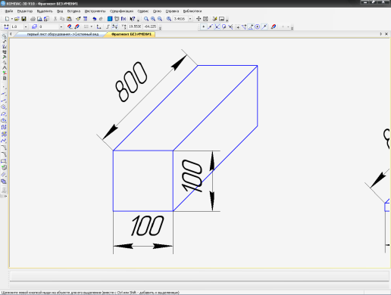Viewport: 391px width, 295px height.
Task: Open the Справка menu
Action: (172, 11)
